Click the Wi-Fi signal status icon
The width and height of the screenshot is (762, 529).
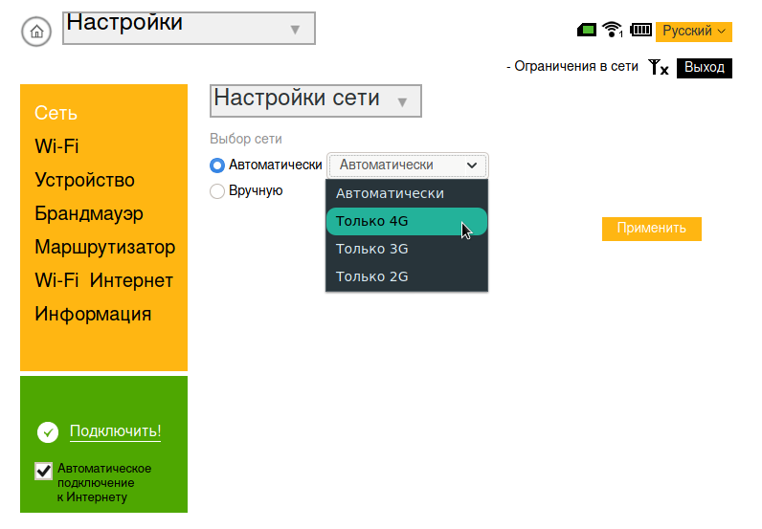(613, 31)
